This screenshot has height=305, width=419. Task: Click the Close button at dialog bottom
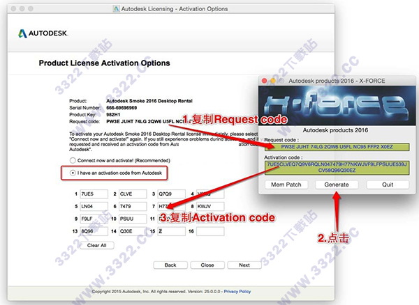[x=207, y=265]
